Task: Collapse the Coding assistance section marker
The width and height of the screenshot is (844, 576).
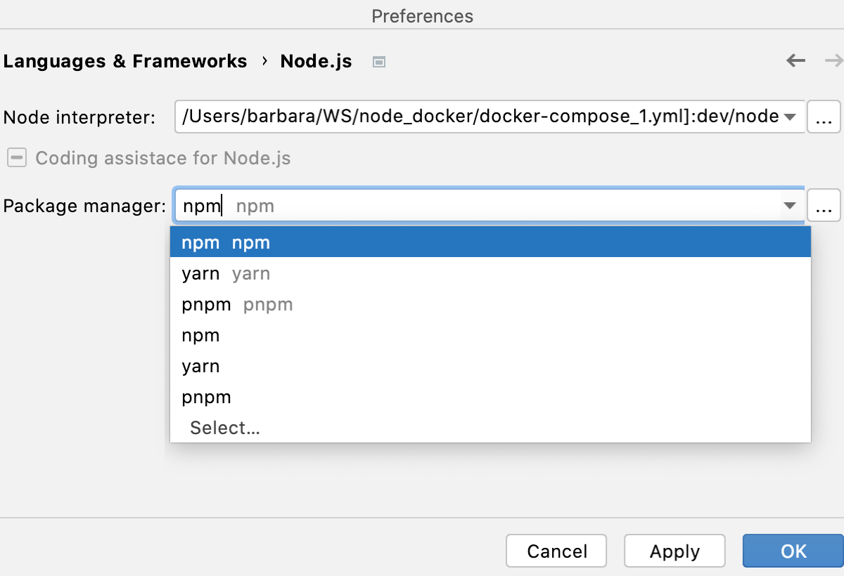Action: point(15,158)
